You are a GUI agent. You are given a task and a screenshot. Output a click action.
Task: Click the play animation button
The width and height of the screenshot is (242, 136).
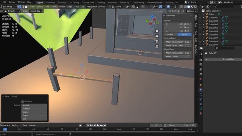[98, 125]
